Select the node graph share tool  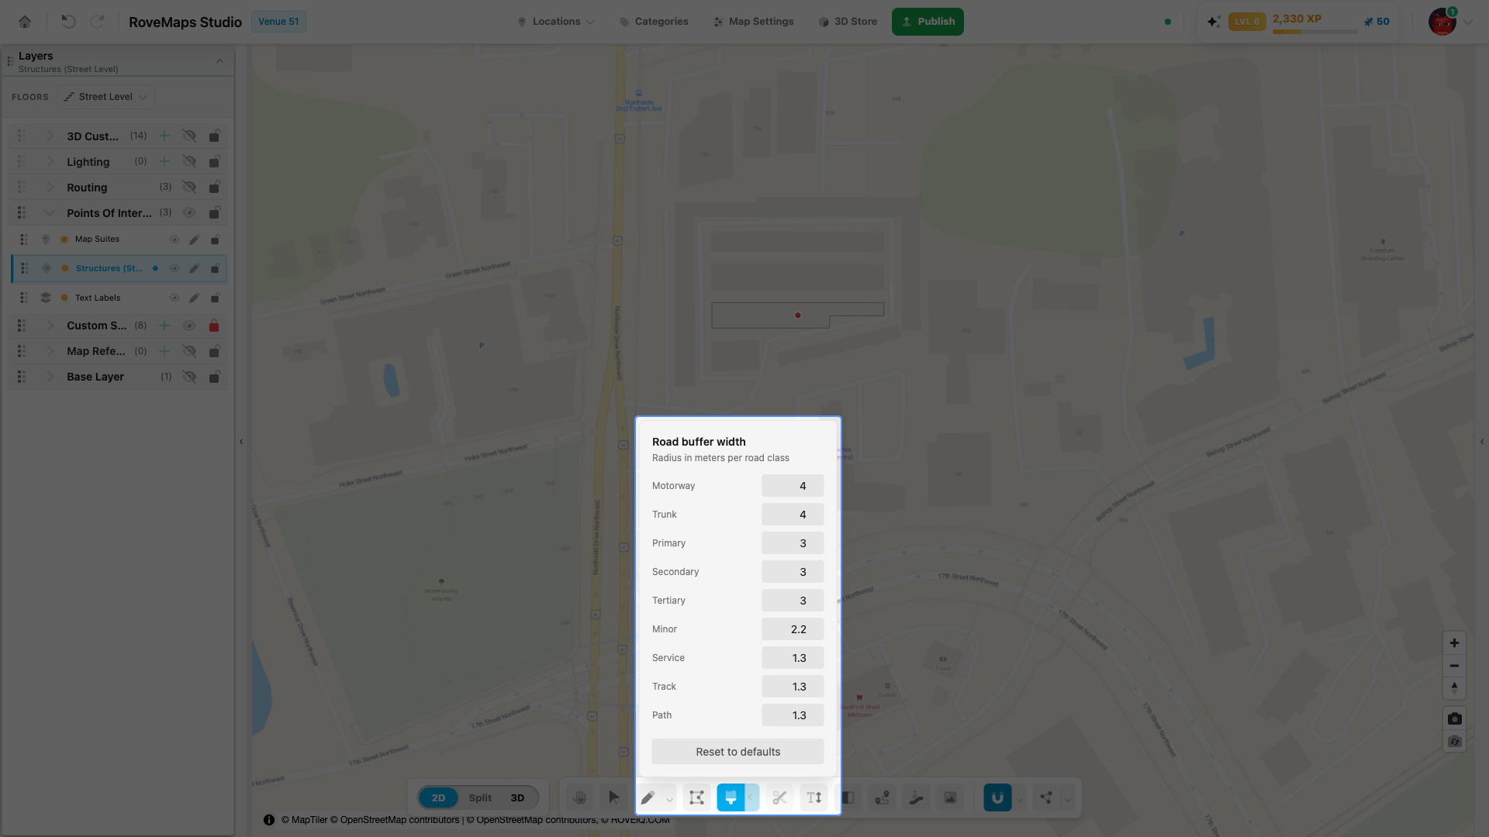[1046, 797]
